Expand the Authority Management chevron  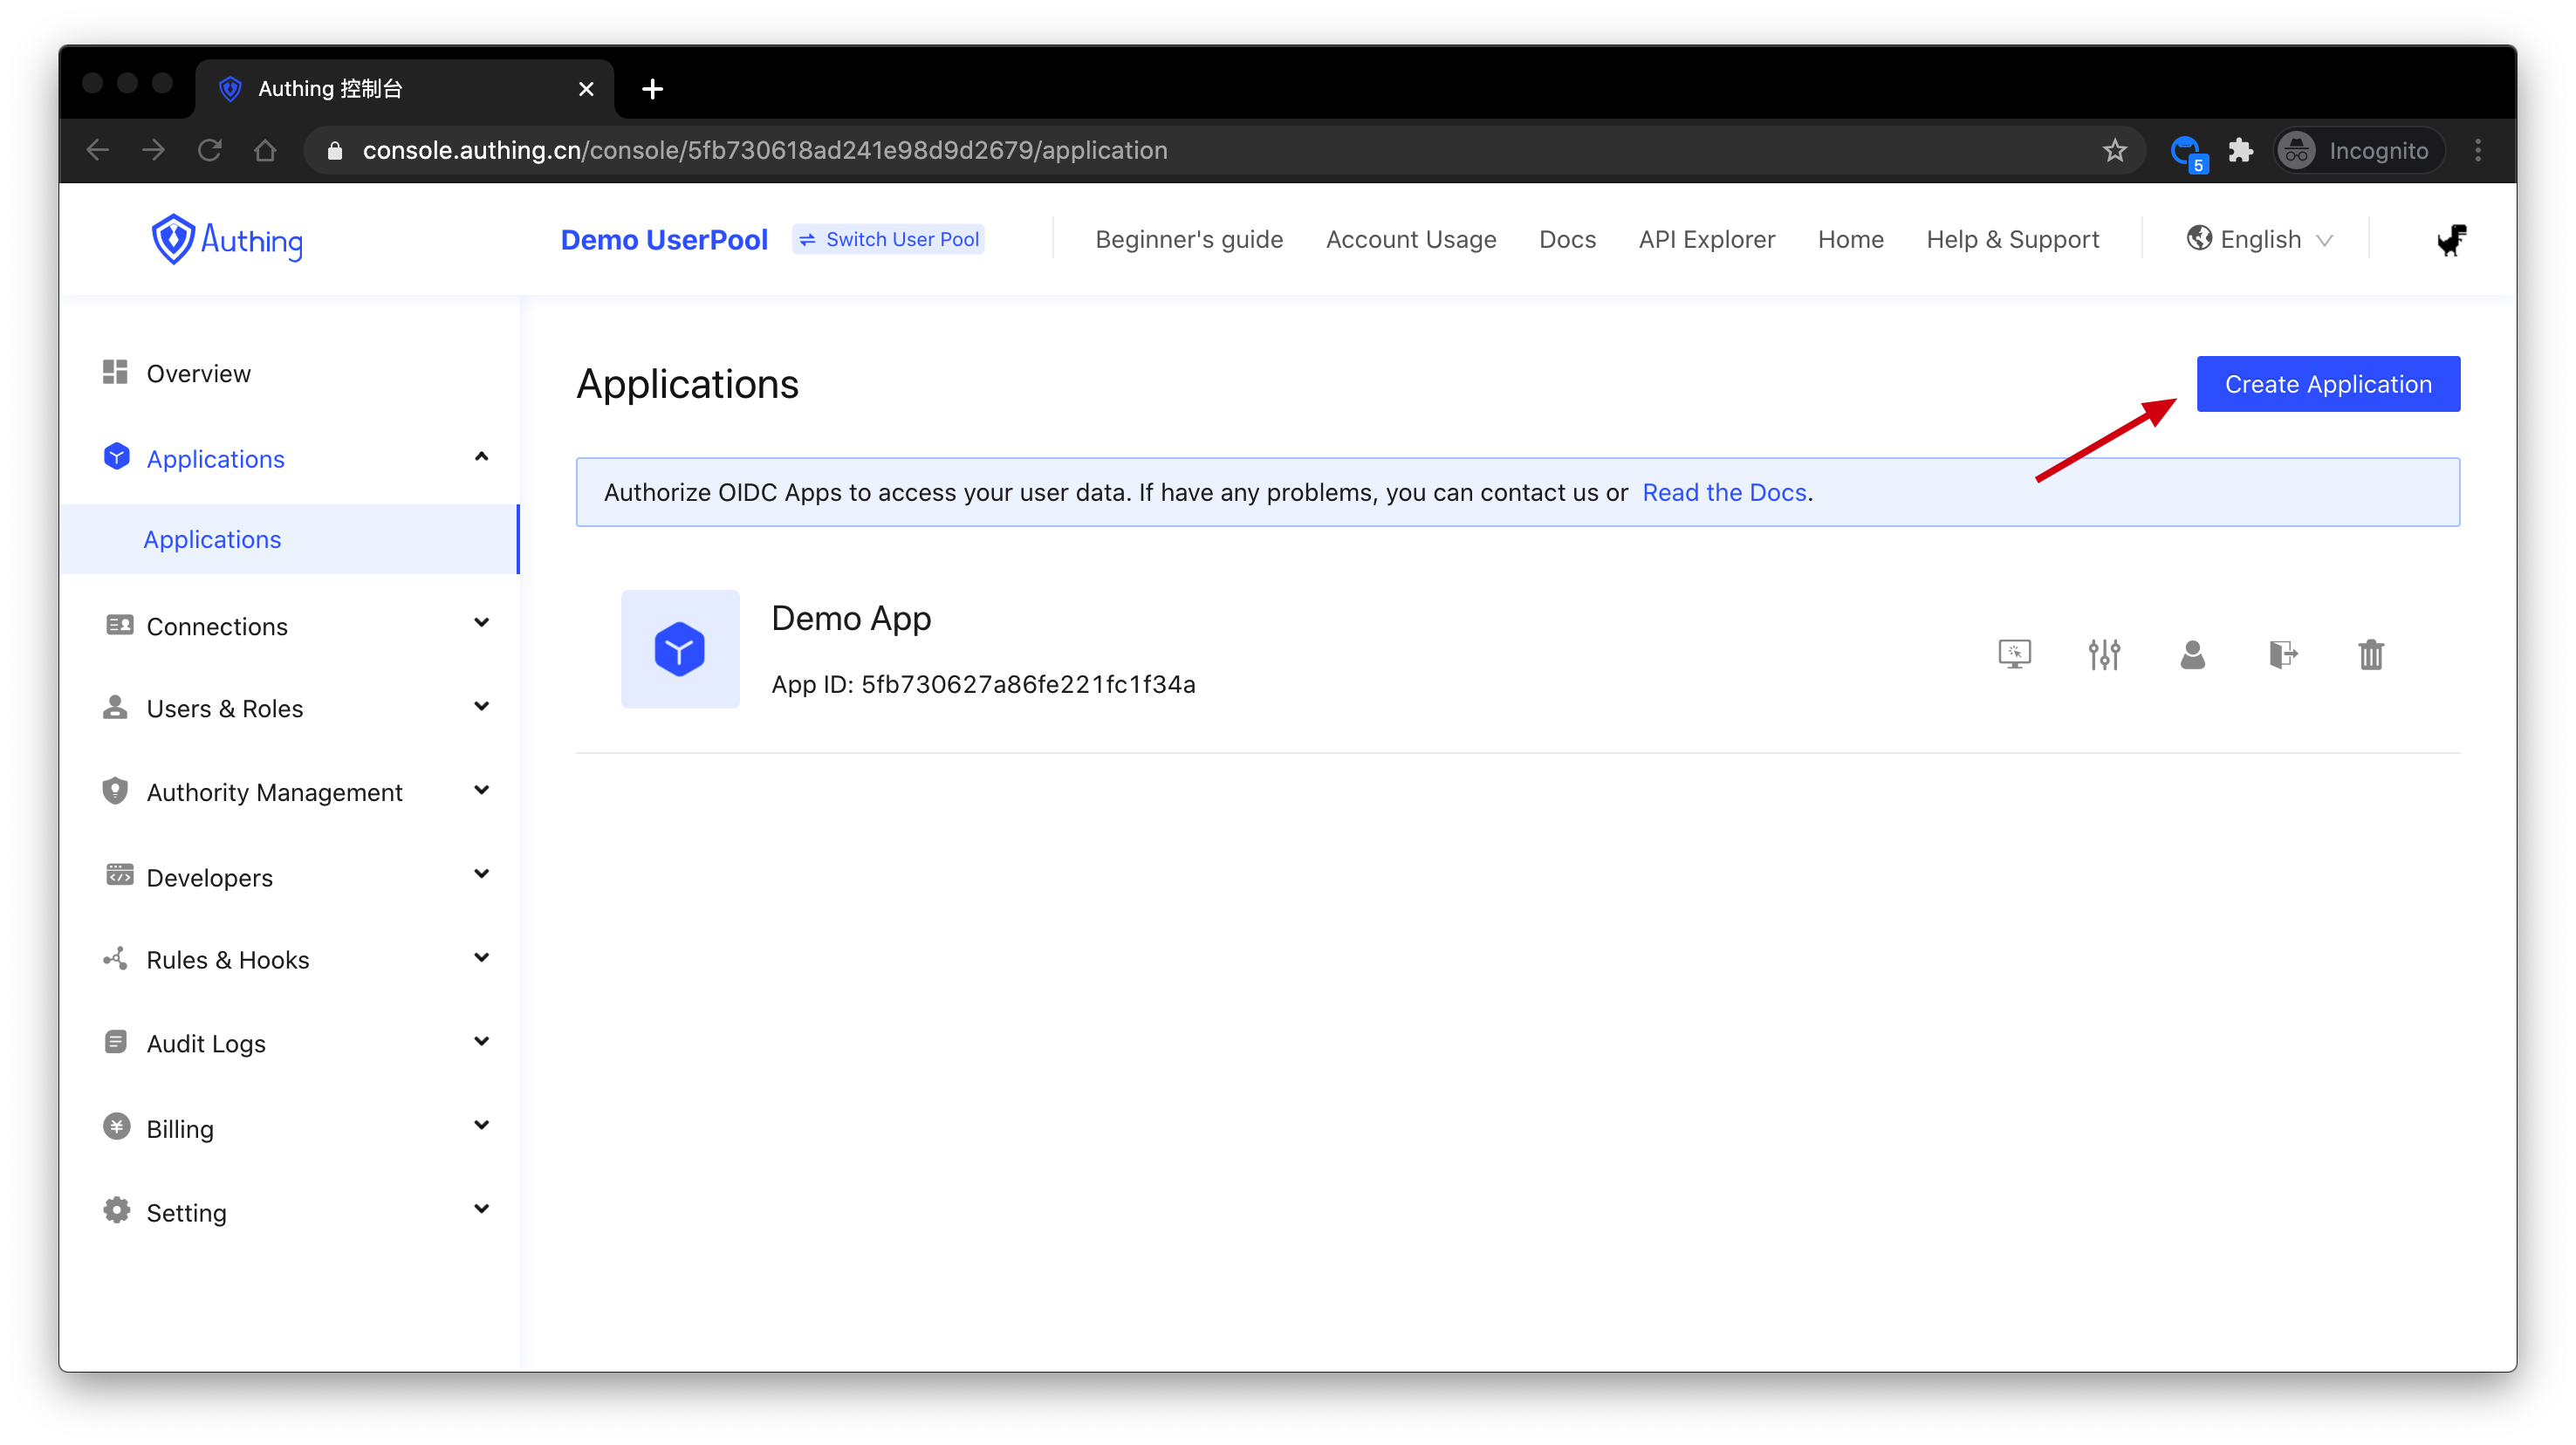tap(481, 790)
